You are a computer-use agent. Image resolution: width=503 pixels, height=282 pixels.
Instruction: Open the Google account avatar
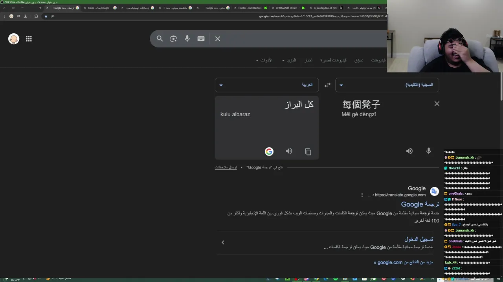(x=14, y=39)
